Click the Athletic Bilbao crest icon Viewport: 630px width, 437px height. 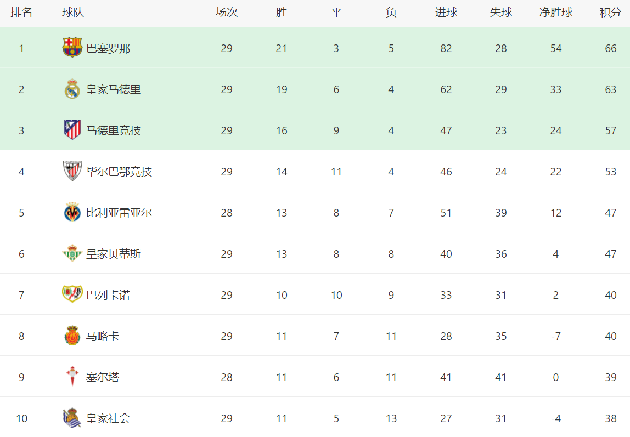click(72, 171)
